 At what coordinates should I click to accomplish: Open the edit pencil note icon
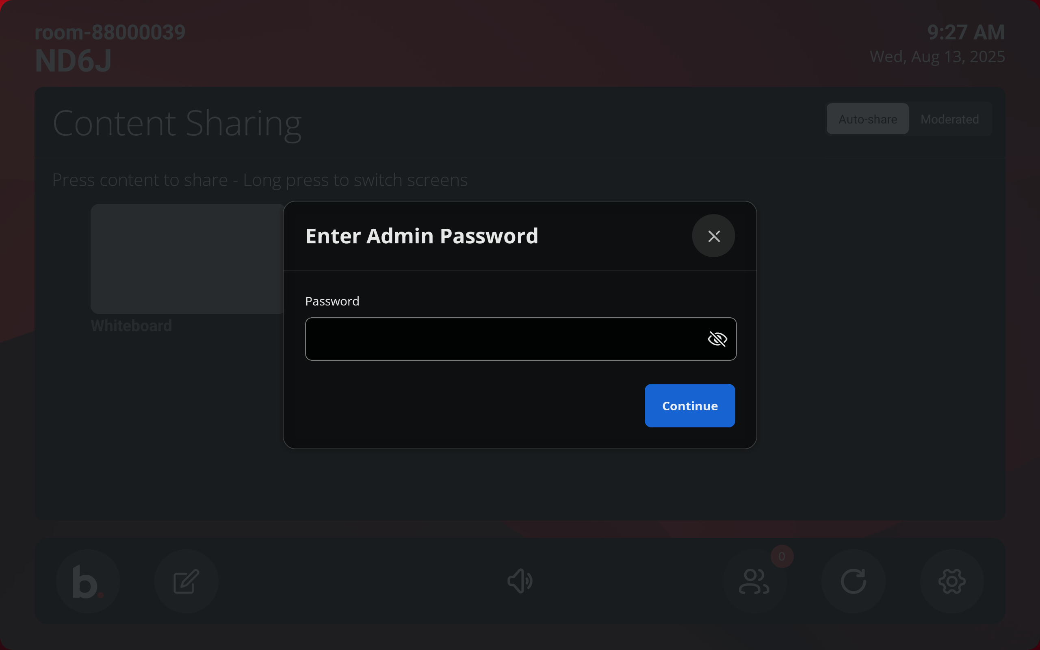186,581
